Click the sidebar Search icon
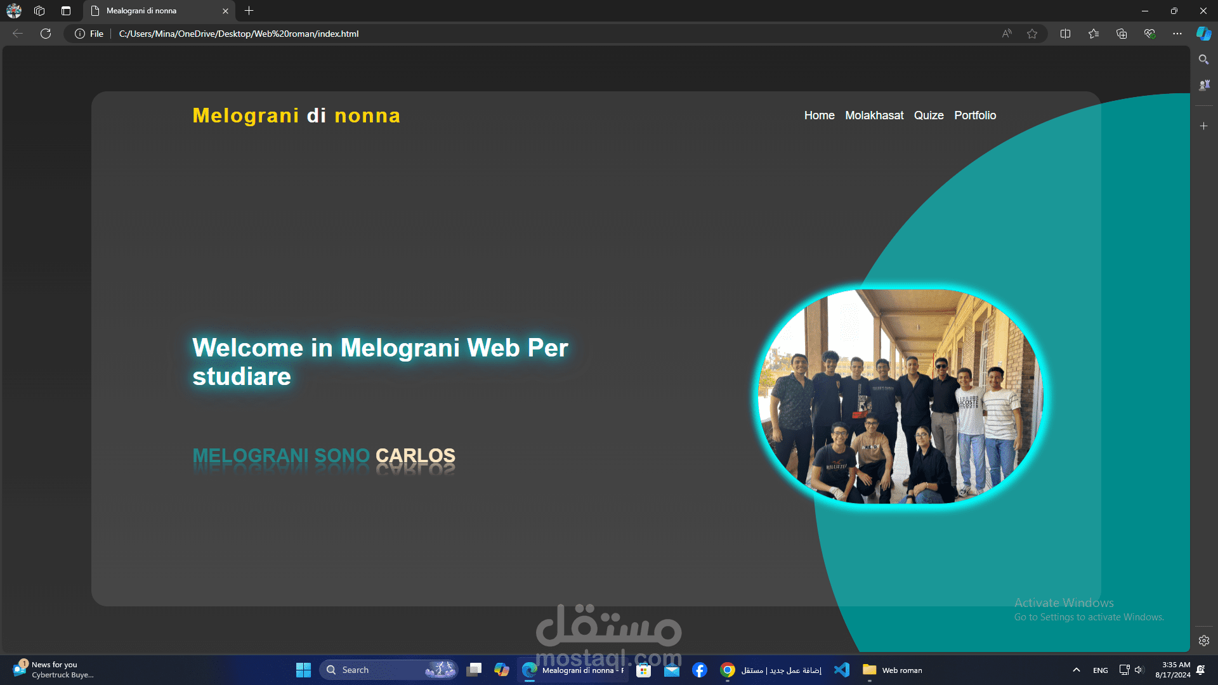The height and width of the screenshot is (685, 1218). coord(1204,60)
